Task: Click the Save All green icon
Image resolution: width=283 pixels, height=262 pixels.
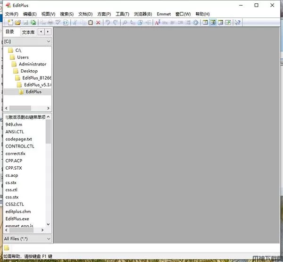Action: coord(33,23)
